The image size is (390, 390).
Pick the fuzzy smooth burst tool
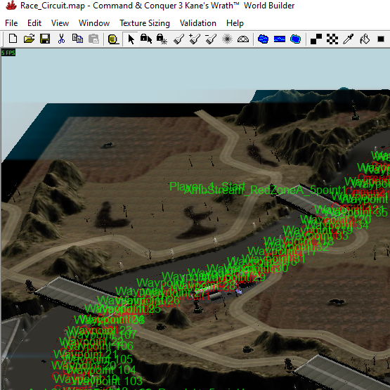227,39
